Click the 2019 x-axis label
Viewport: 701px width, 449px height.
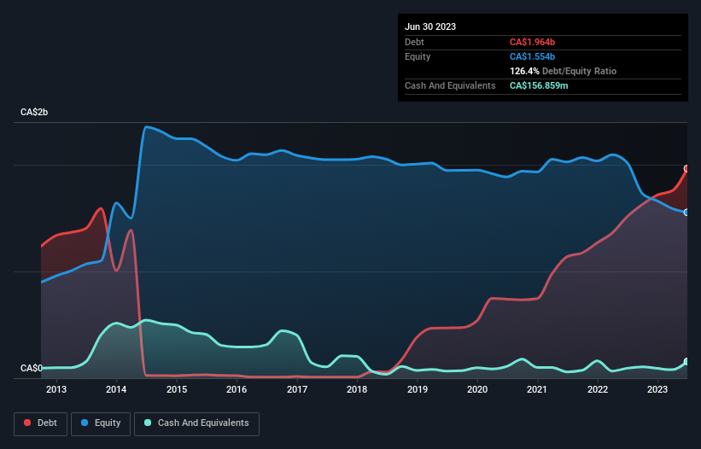click(418, 389)
